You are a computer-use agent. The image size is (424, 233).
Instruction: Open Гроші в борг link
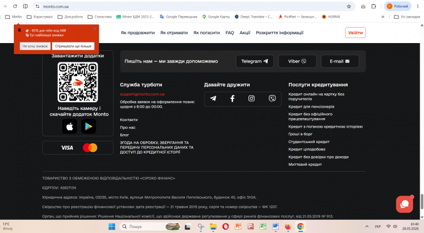(300, 134)
